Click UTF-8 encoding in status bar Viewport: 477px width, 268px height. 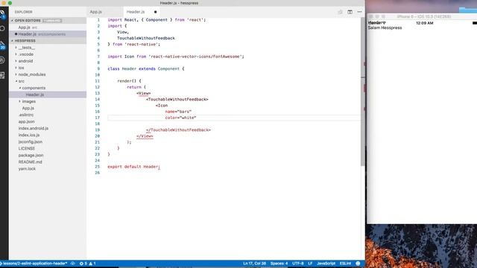pos(298,264)
